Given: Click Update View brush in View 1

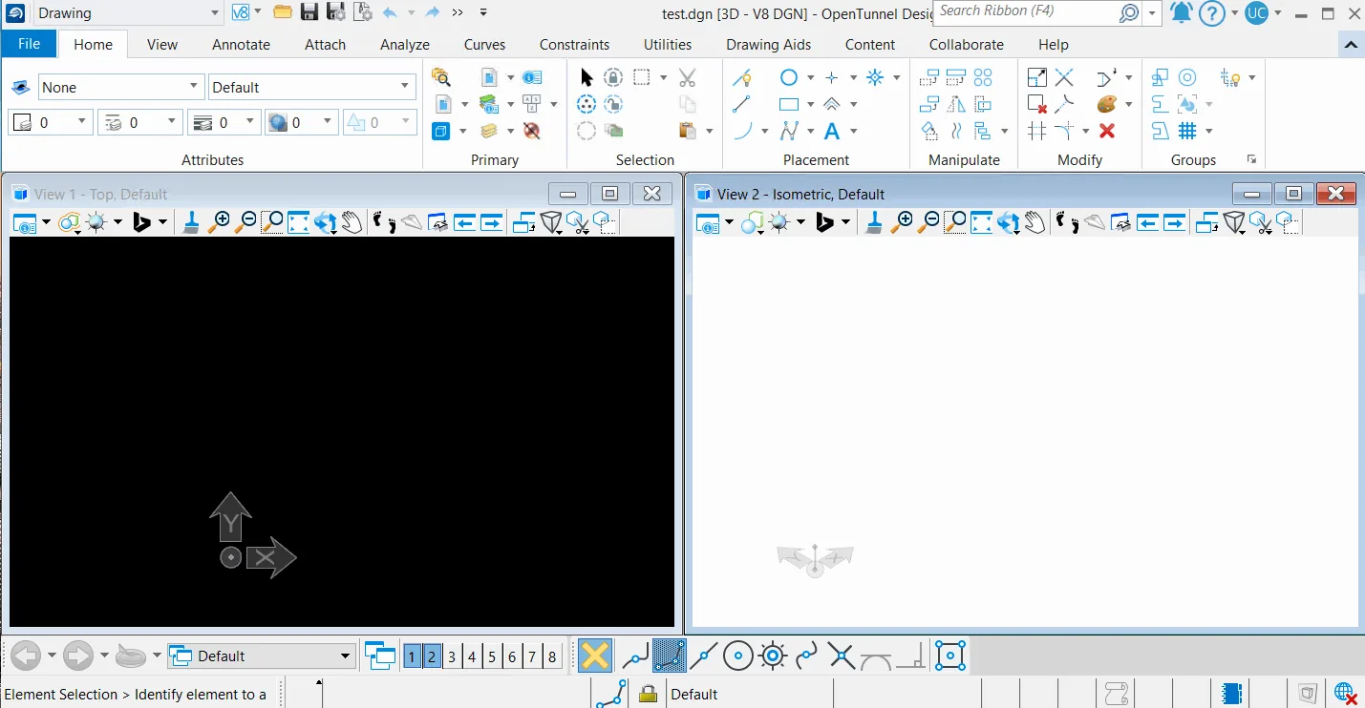Looking at the screenshot, I should pos(190,222).
